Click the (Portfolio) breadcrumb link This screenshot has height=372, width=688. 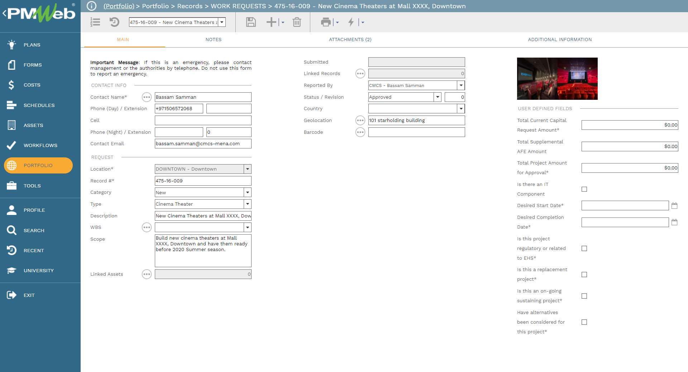pos(119,6)
